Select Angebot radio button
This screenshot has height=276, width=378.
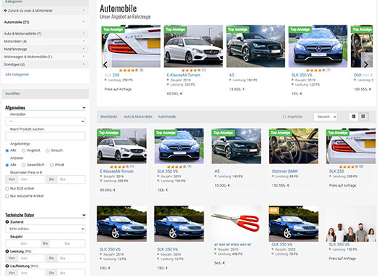(23, 150)
